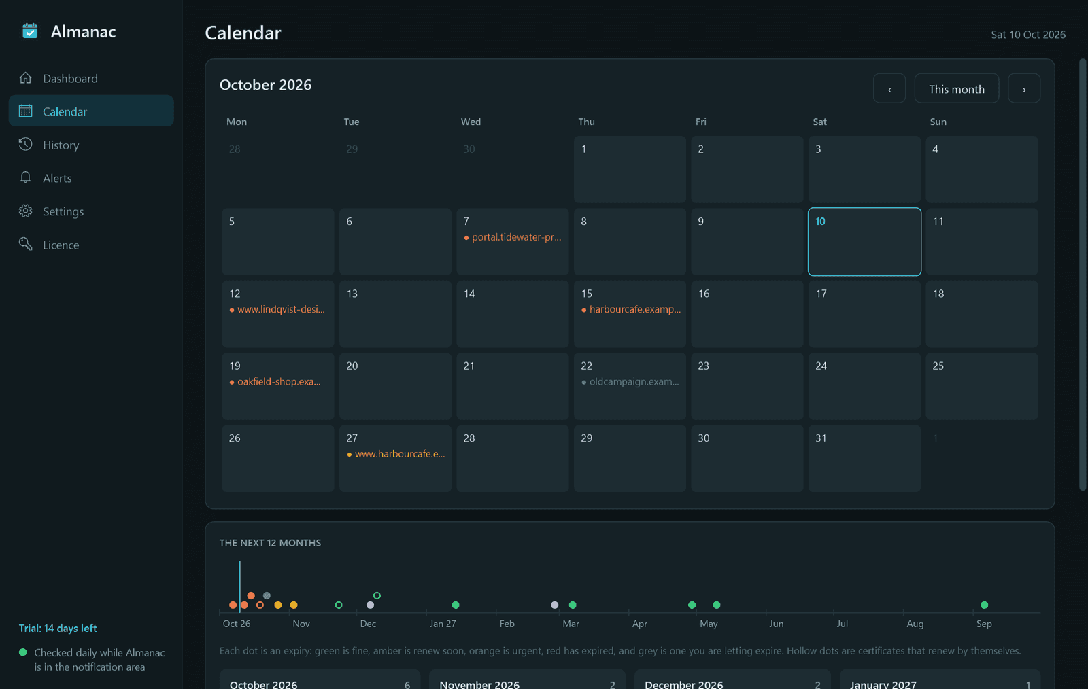Click the hollow orange dot on the timeline
This screenshot has width=1088, height=689.
point(260,605)
